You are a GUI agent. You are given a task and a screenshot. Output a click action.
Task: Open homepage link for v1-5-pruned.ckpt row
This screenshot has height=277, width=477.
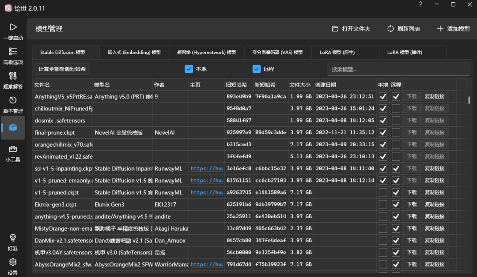coord(207,192)
